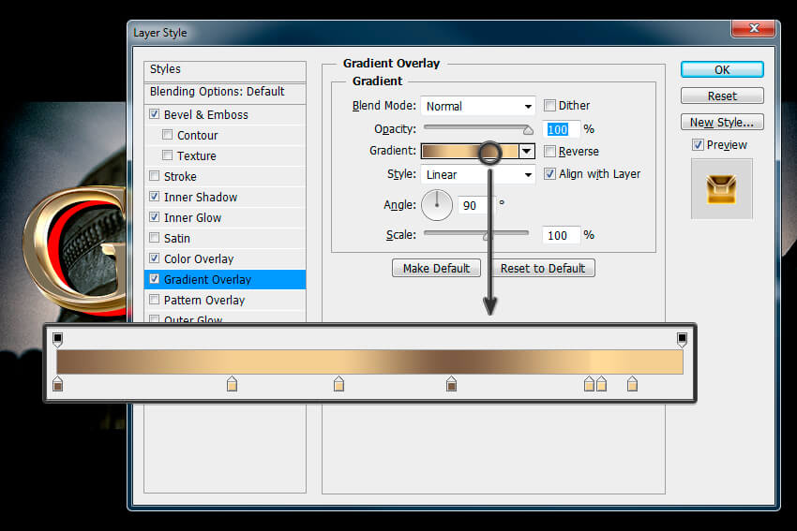This screenshot has height=531, width=797.
Task: Toggle the Color Overlay checkbox
Action: [155, 258]
